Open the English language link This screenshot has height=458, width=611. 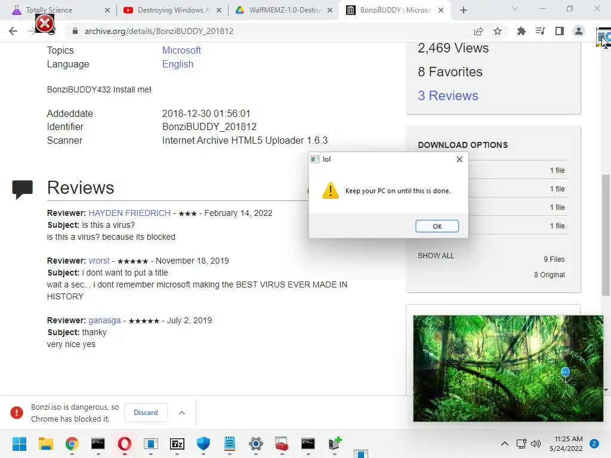point(178,64)
